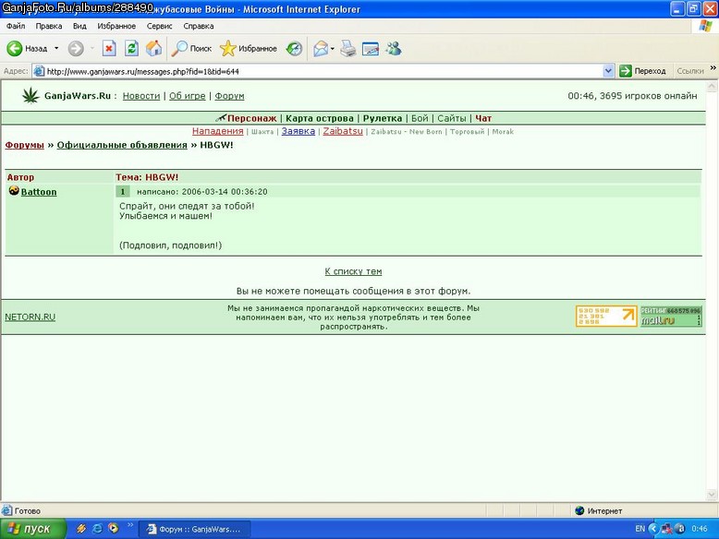719x539 pixels.
Task: Click the address bar URL field
Action: coord(321,71)
